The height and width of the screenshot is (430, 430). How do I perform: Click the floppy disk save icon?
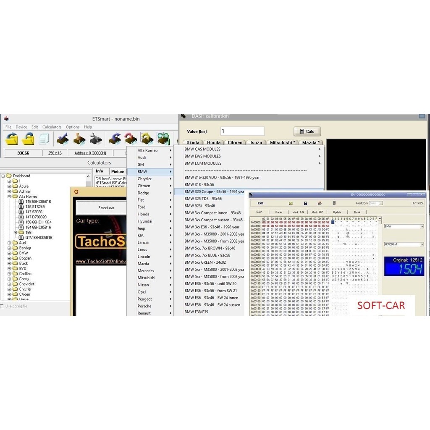pyautogui.click(x=305, y=203)
